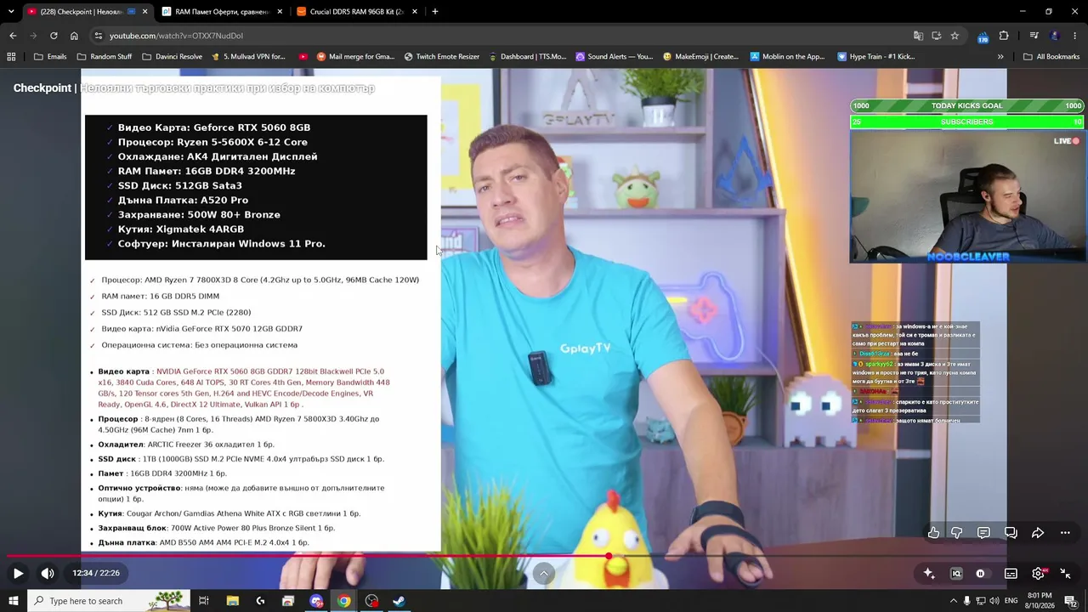Switch to the Crucial DDR5 RAM 96GB Kit tab
The height and width of the screenshot is (612, 1088).
tap(357, 12)
